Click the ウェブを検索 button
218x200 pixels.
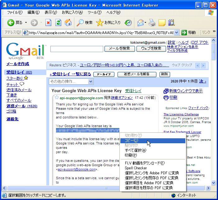pyautogui.click(x=151, y=49)
